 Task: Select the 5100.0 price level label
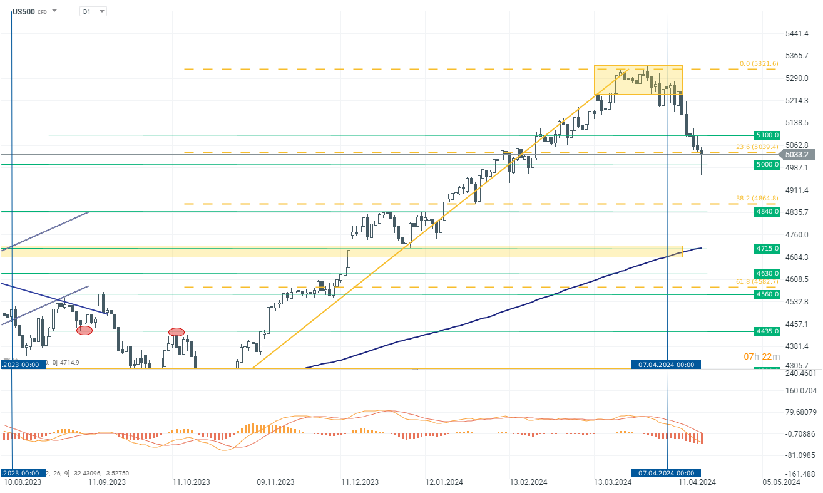click(x=767, y=135)
